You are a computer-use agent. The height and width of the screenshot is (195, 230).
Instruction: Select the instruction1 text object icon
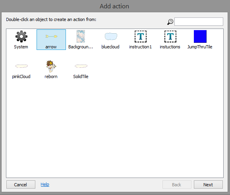point(141,36)
